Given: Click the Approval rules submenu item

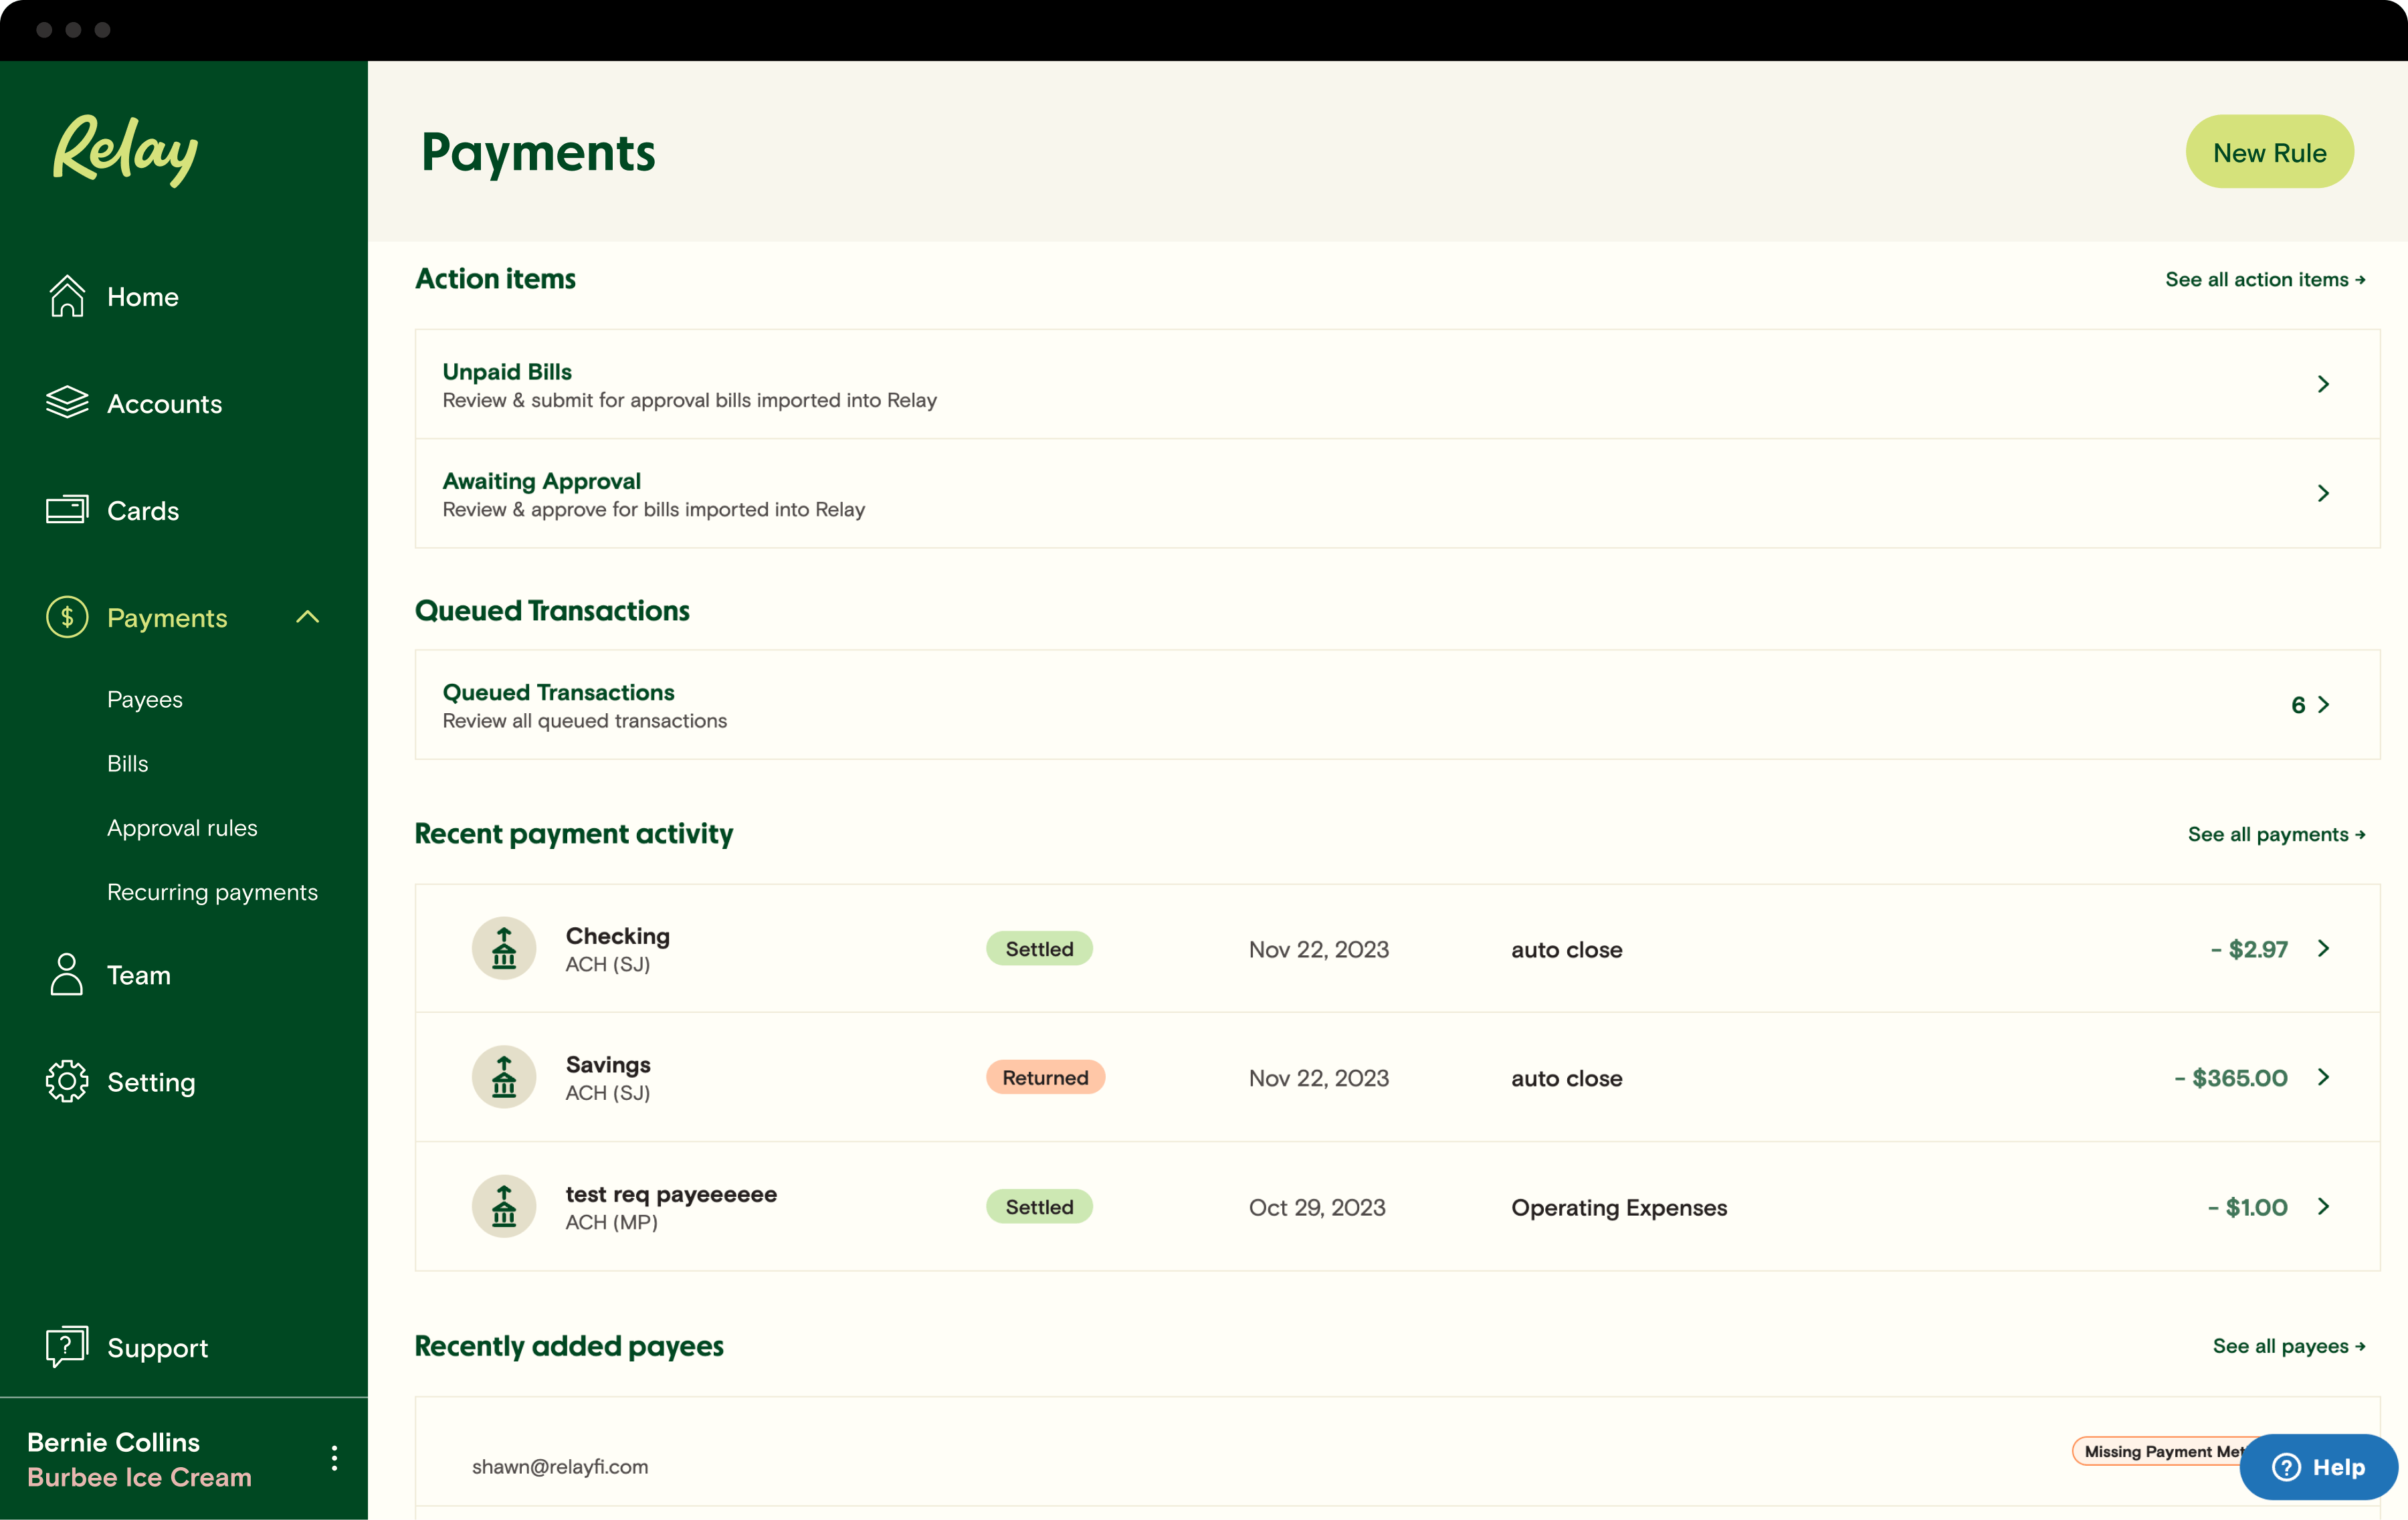Looking at the screenshot, I should (182, 826).
